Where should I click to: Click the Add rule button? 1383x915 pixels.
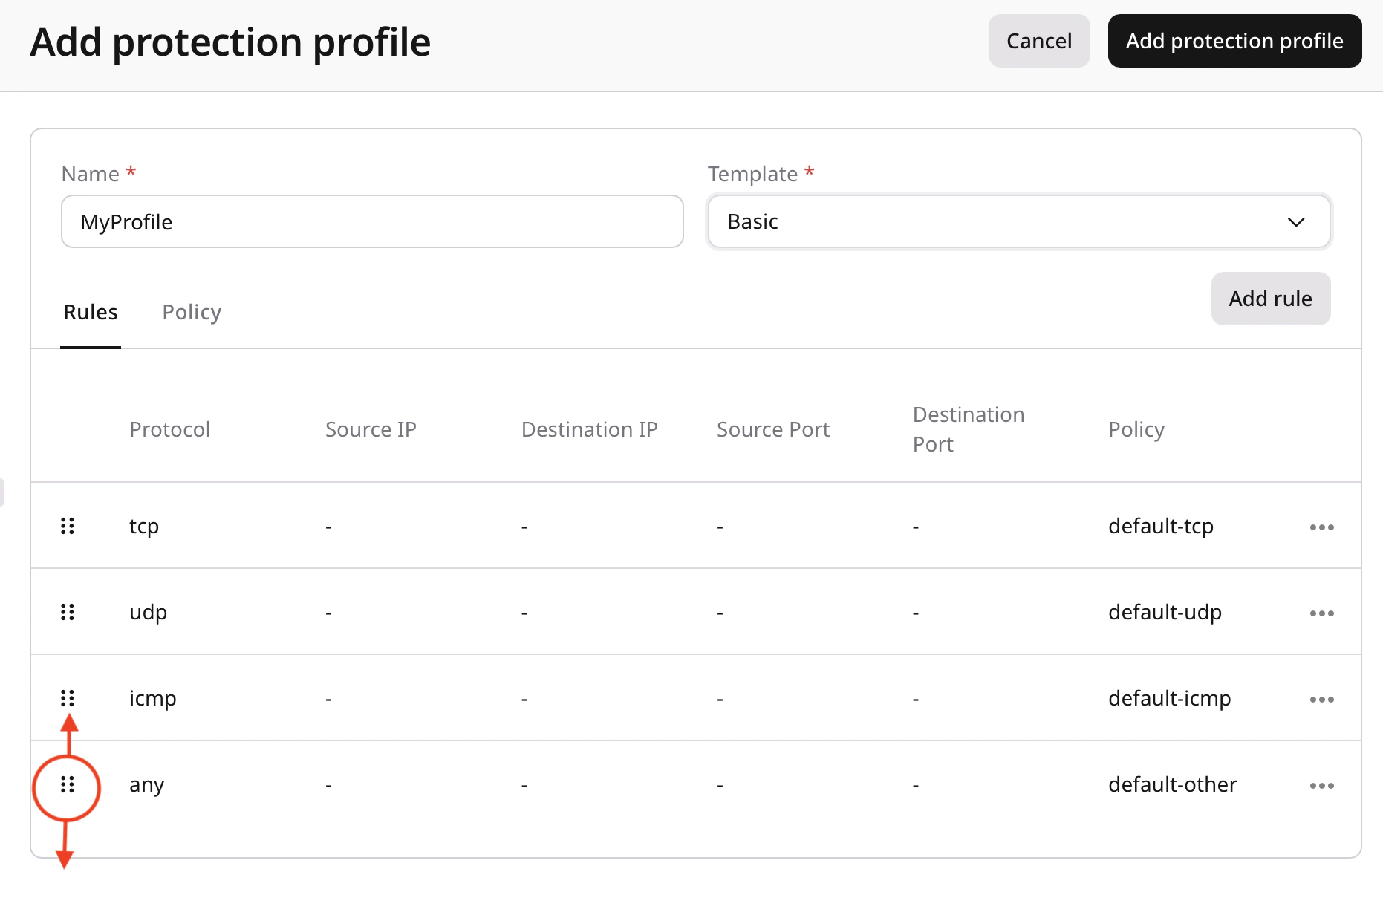click(x=1270, y=298)
